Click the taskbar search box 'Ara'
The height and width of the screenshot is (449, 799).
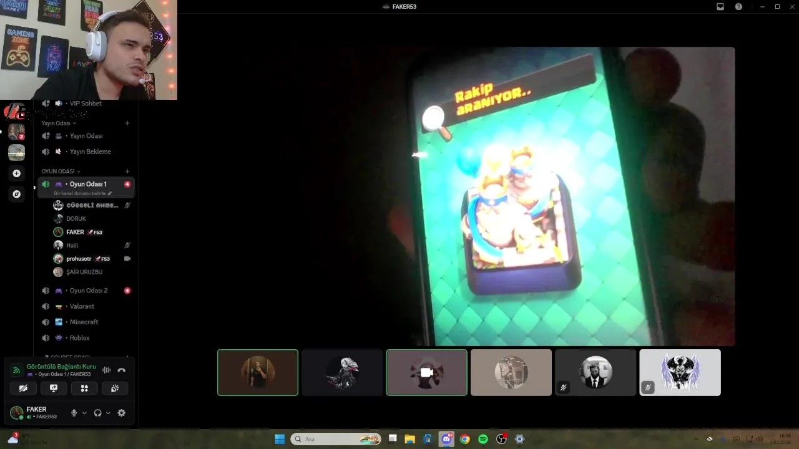click(336, 439)
